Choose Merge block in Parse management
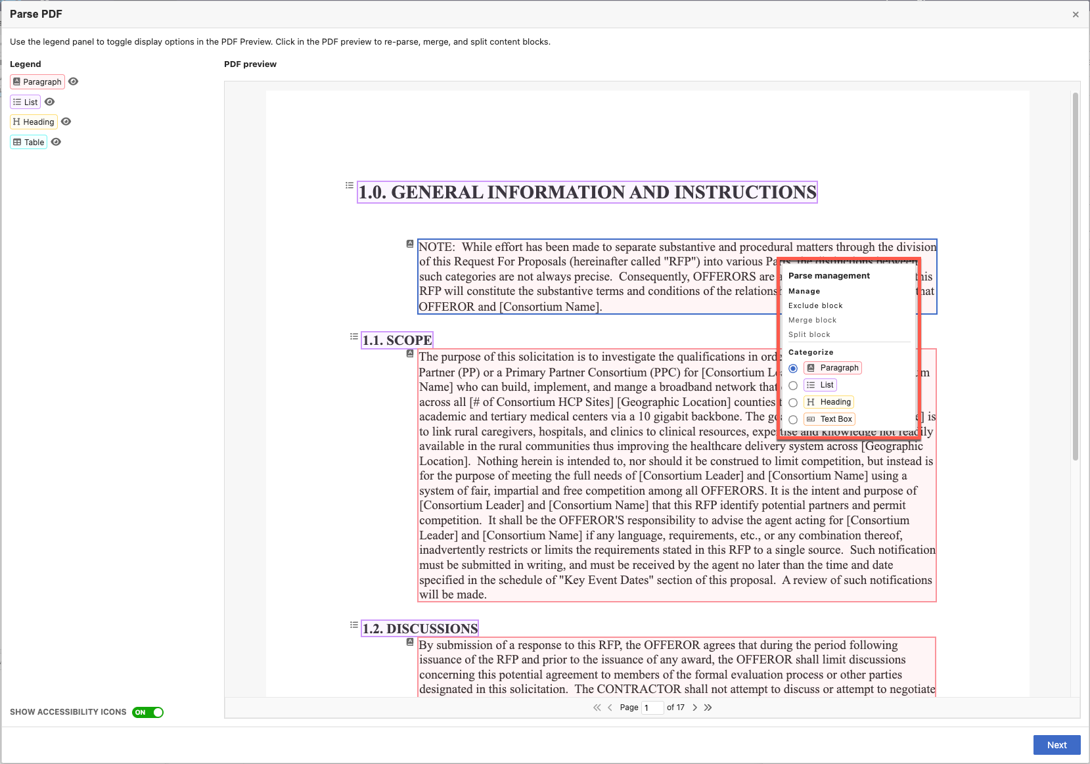The width and height of the screenshot is (1090, 764). tap(813, 320)
